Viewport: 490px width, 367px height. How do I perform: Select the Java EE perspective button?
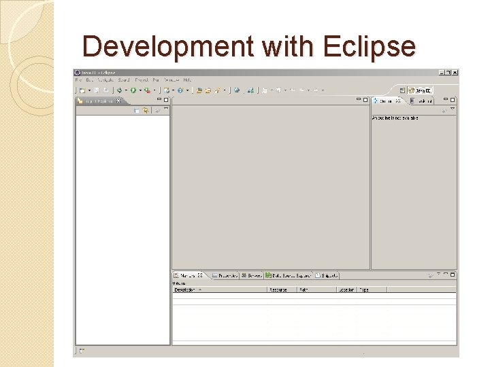click(421, 90)
